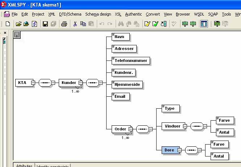Image resolution: width=241 pixels, height=167 pixels.
Task: Switch to the Attributes tab
Action: [x=24, y=165]
